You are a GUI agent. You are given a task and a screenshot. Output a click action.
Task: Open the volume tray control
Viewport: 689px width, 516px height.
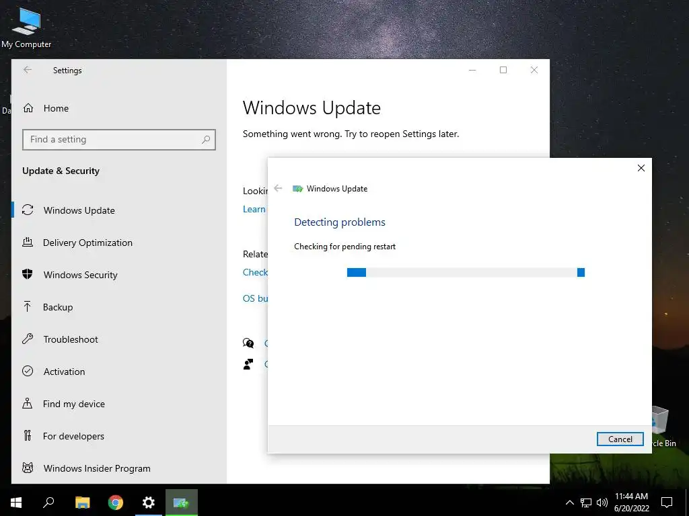click(602, 503)
